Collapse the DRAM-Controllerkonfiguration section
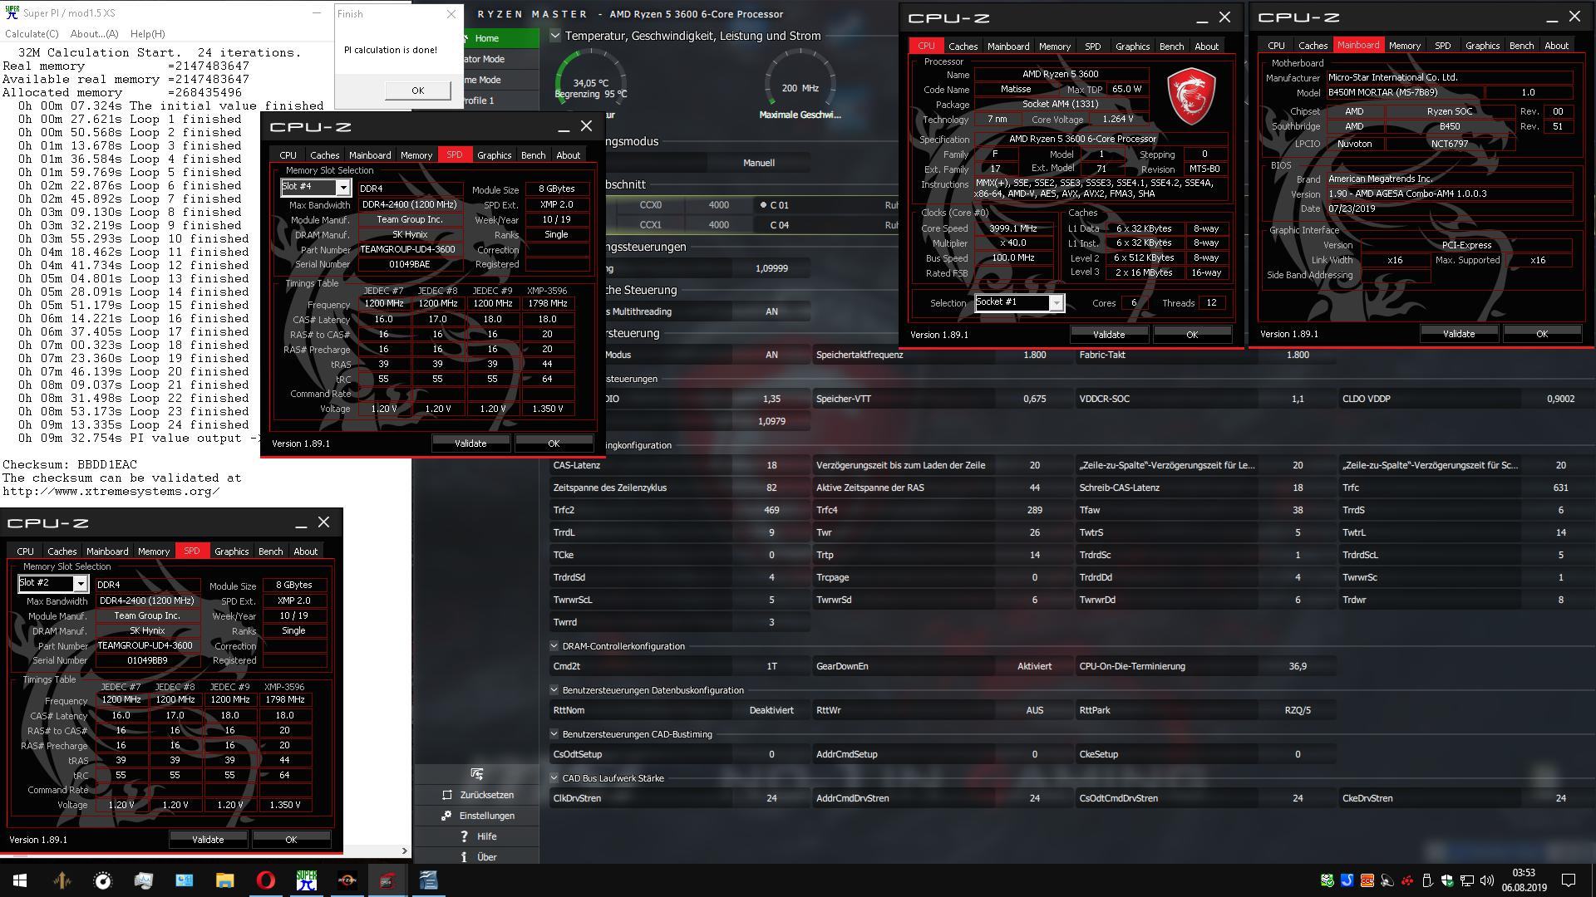Screen dimensions: 1596x897 click(554, 646)
